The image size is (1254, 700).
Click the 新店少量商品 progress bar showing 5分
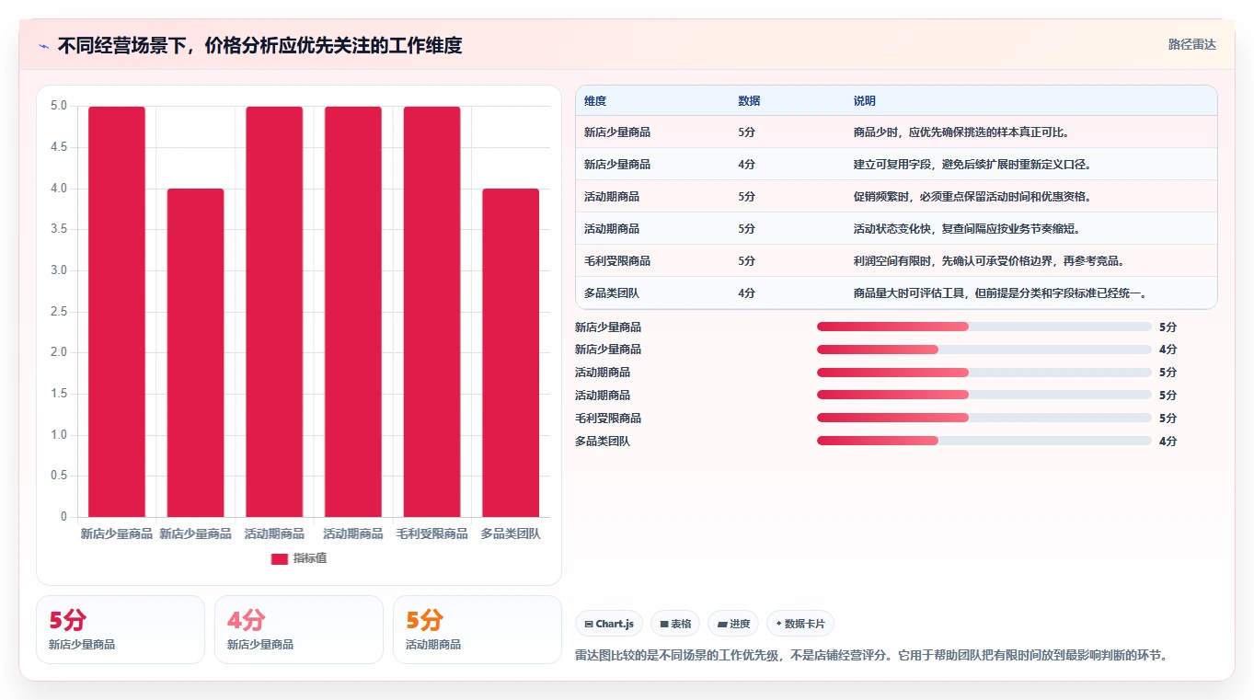(984, 327)
